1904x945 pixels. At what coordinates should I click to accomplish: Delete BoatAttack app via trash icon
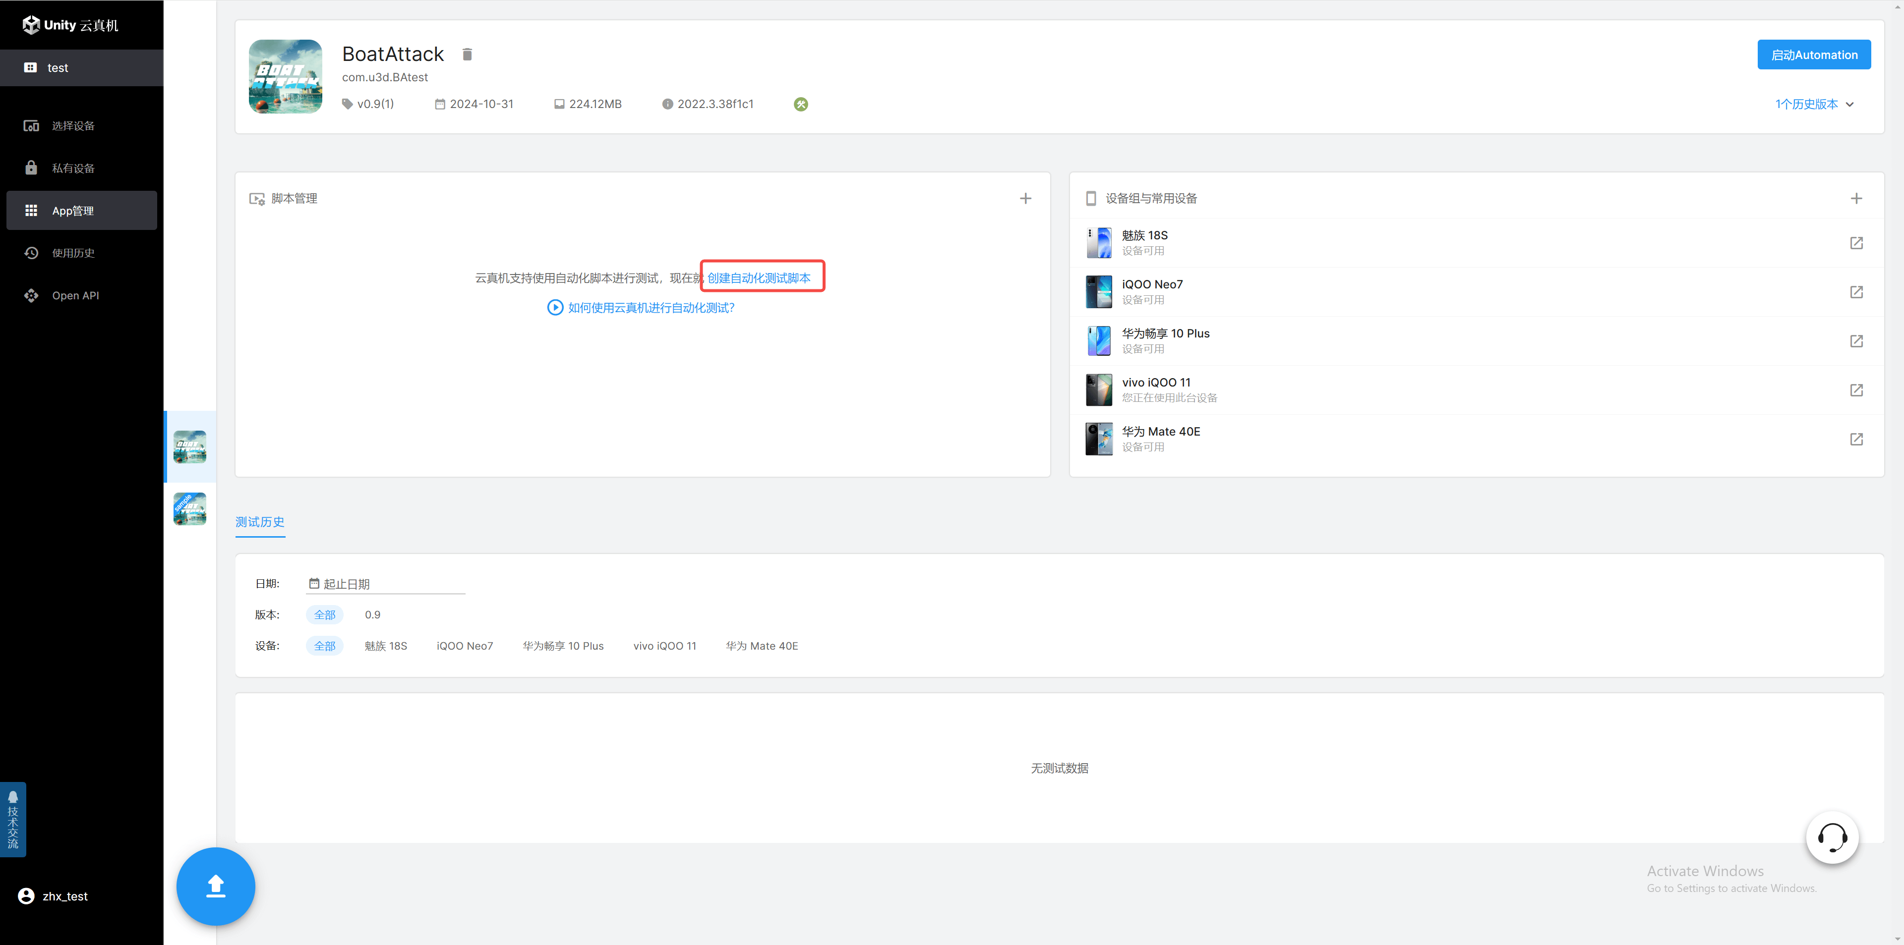click(x=467, y=55)
